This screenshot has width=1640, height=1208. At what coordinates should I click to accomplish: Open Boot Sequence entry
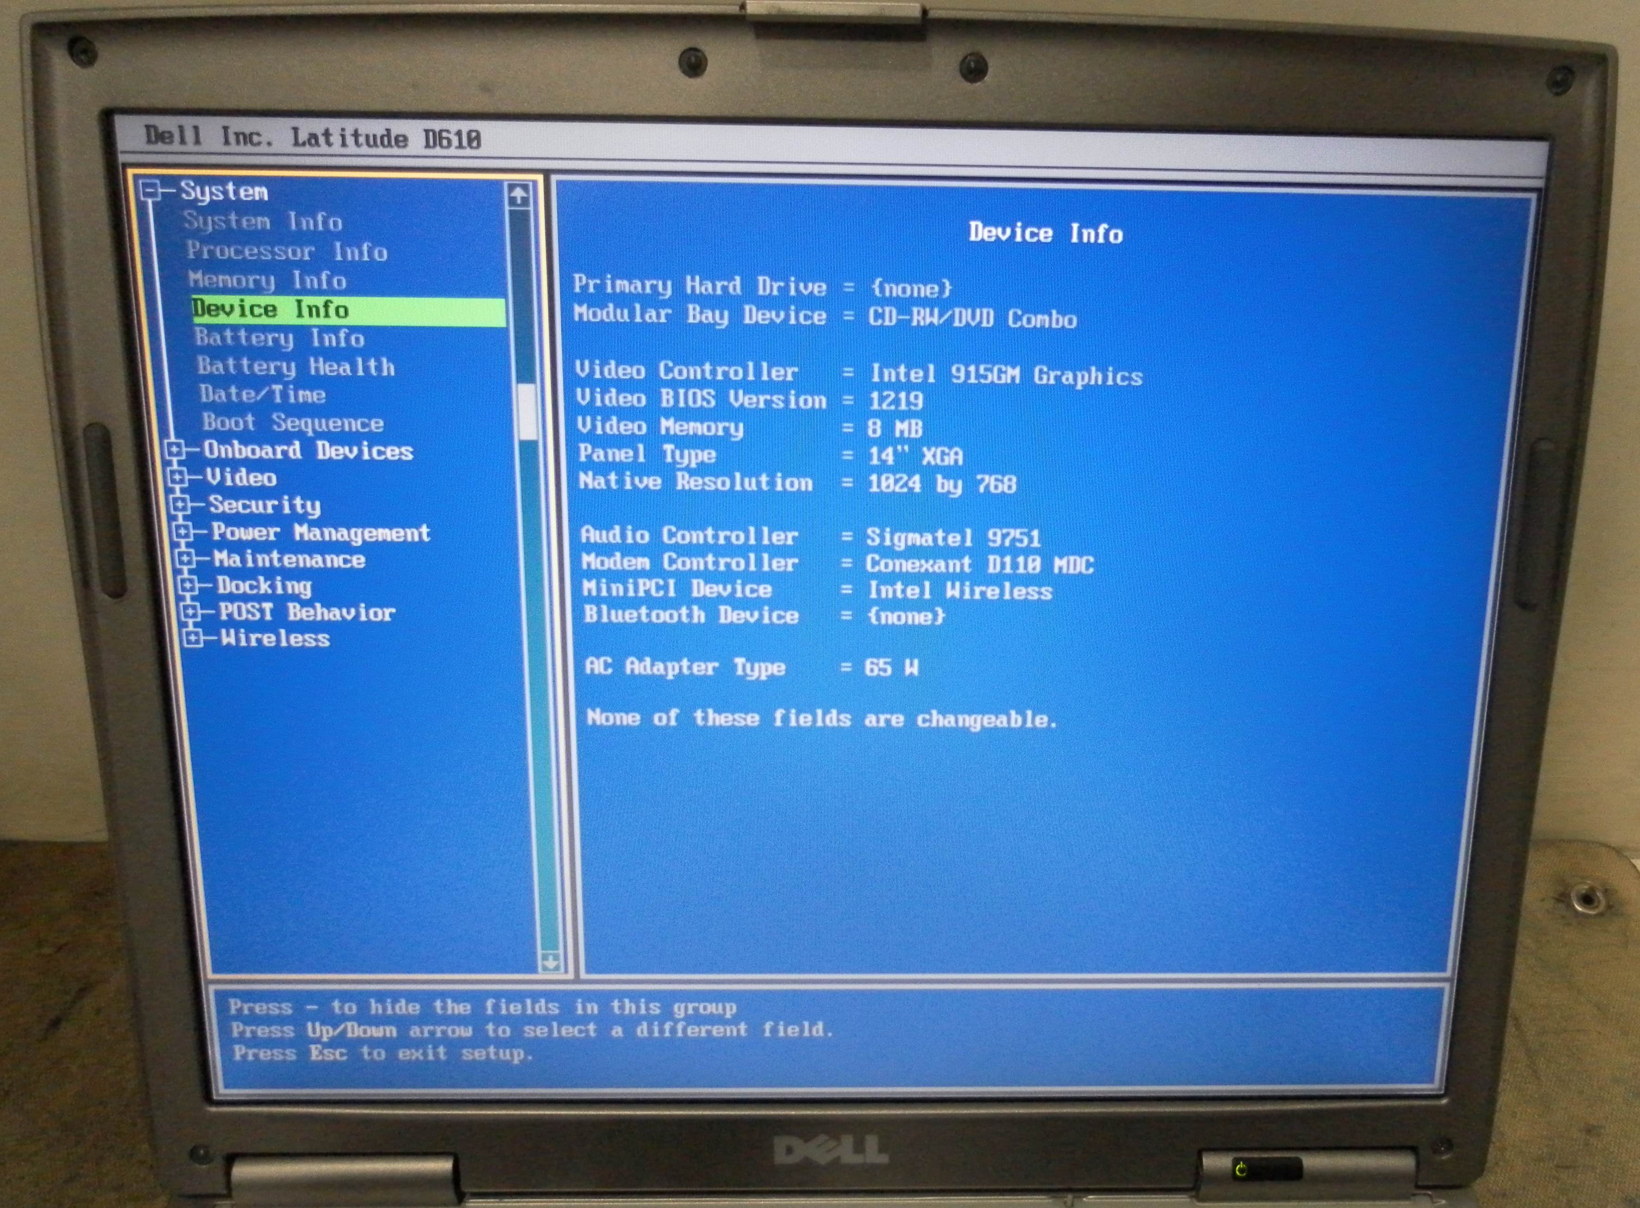point(293,423)
